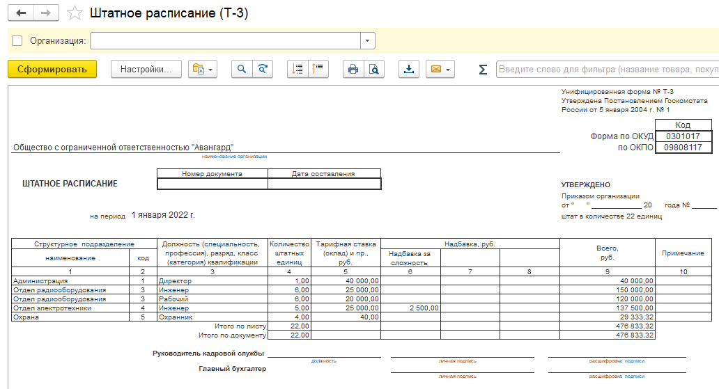
Task: Print the staffing report
Action: [x=353, y=69]
